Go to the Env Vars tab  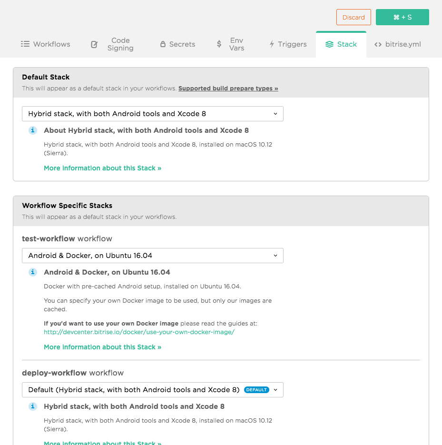tap(230, 44)
